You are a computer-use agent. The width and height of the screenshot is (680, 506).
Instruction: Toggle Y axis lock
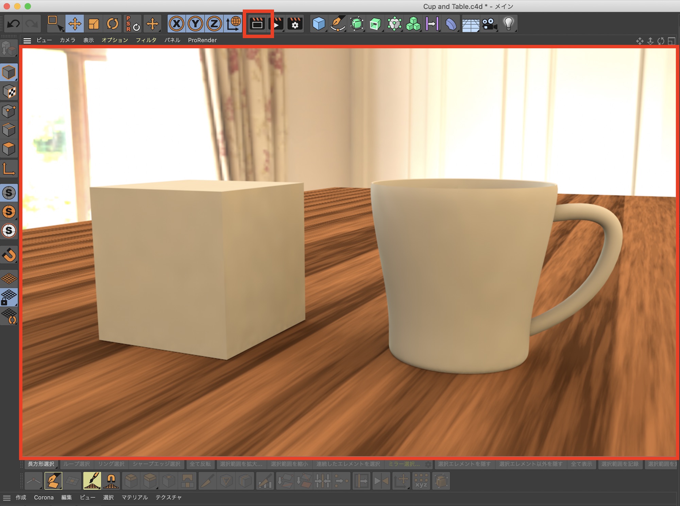pyautogui.click(x=195, y=24)
